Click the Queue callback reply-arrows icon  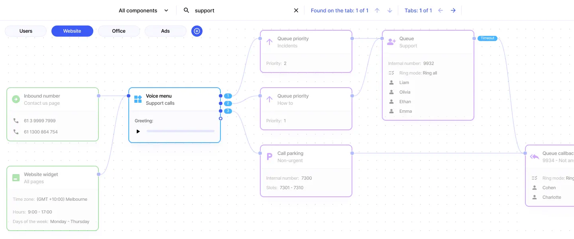[534, 157]
